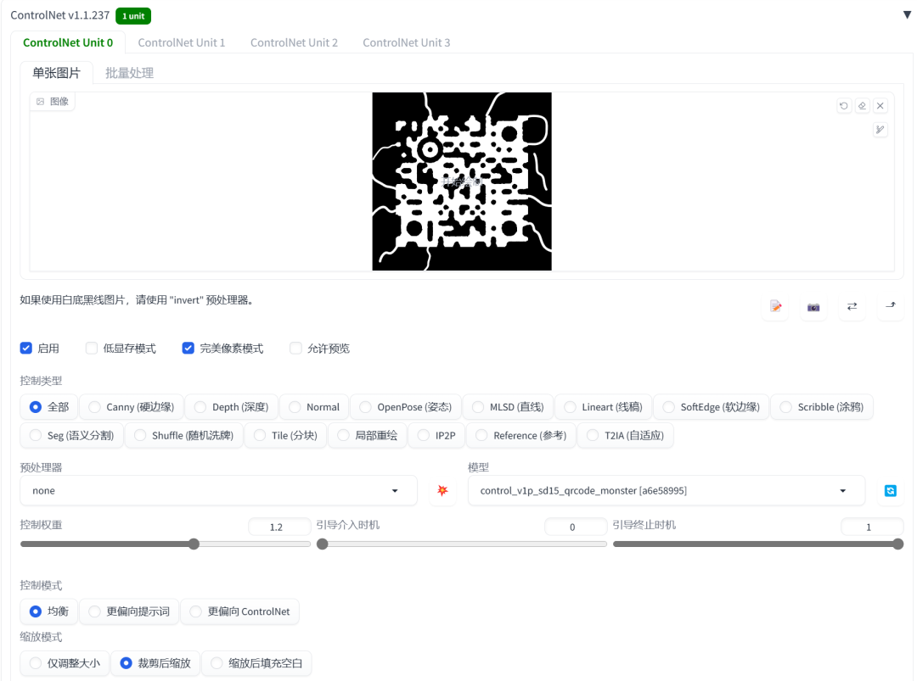Switch to ControlNet Unit 0 tab
917x681 pixels.
(68, 42)
